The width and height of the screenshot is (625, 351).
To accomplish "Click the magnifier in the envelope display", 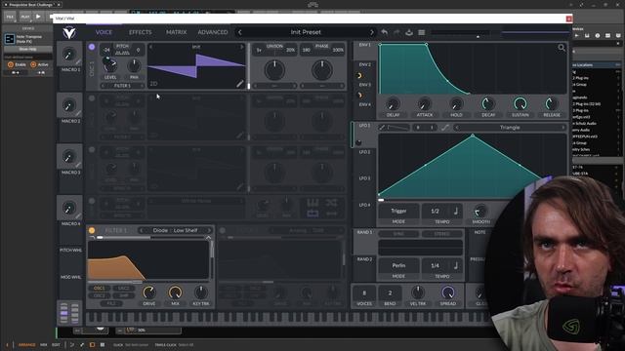I will click(562, 48).
